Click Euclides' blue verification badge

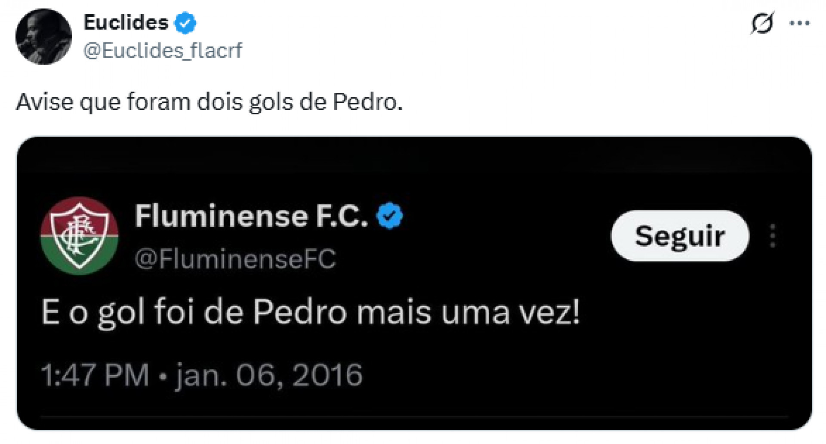pos(185,23)
